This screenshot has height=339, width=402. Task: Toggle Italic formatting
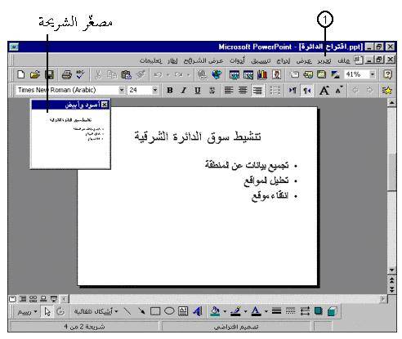(x=184, y=90)
